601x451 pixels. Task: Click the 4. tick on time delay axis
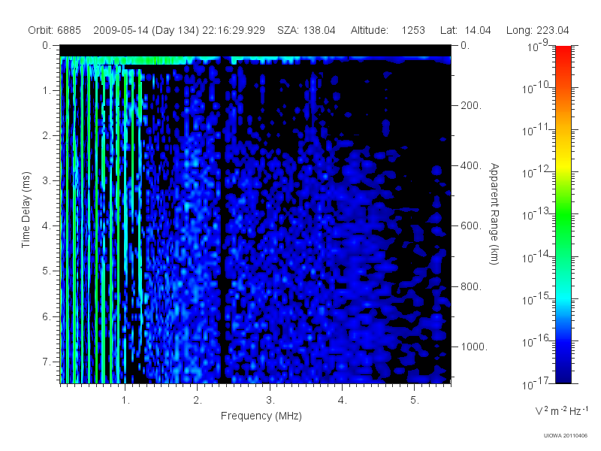point(47,226)
